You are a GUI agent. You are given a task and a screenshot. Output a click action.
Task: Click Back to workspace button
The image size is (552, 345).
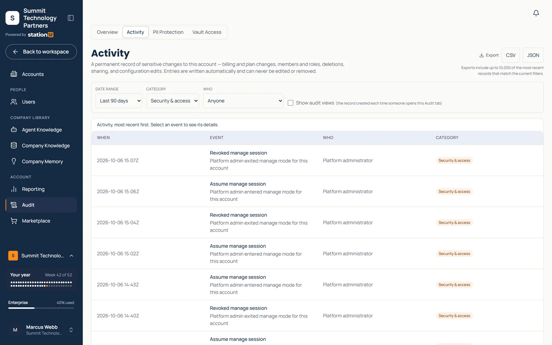click(x=41, y=52)
